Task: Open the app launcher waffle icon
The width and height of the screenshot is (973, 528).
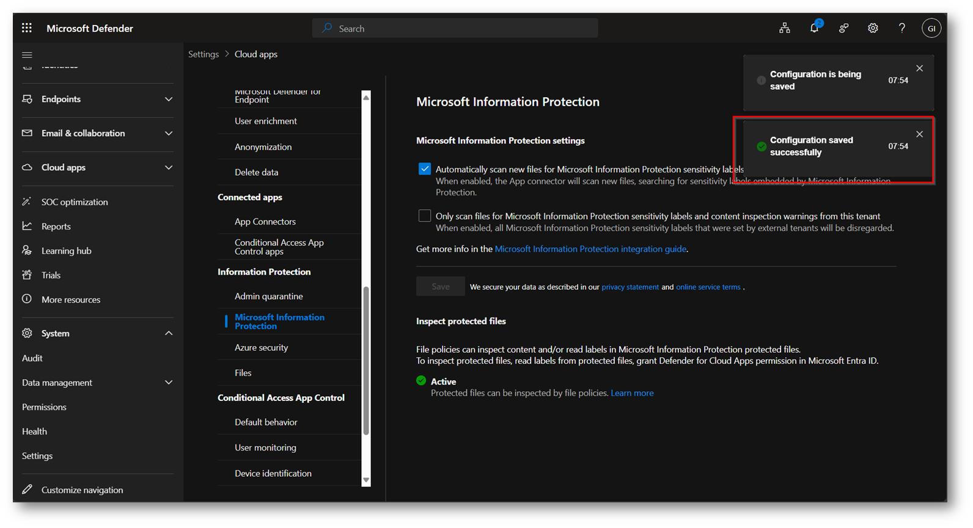Action: 27,28
